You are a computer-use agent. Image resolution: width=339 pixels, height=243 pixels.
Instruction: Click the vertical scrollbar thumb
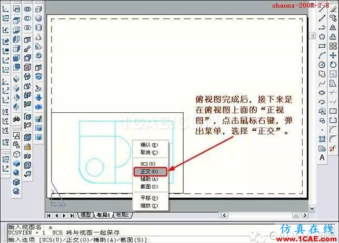pyautogui.click(x=312, y=36)
